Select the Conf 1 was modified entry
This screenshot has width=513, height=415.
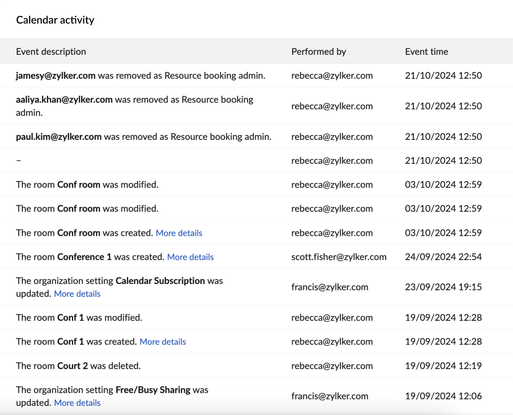coord(79,318)
